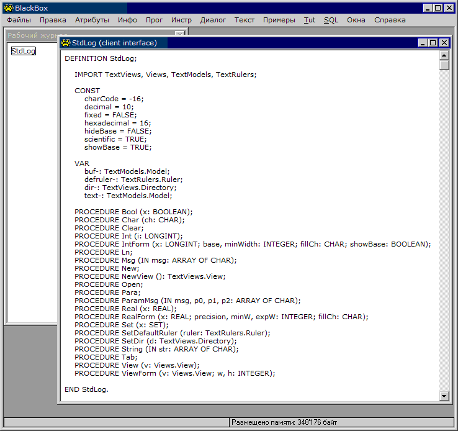Close the StdLog client interface window
The image size is (458, 431).
(x=444, y=43)
